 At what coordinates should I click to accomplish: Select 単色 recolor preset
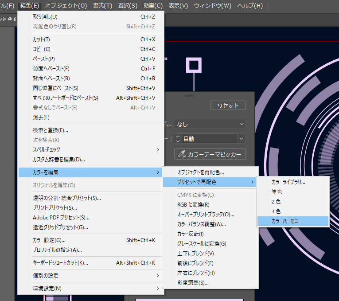(x=293, y=192)
